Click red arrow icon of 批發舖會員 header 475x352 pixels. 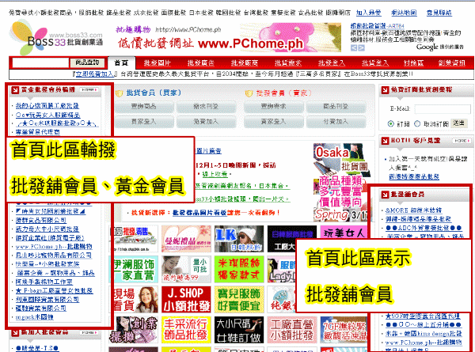point(385,195)
